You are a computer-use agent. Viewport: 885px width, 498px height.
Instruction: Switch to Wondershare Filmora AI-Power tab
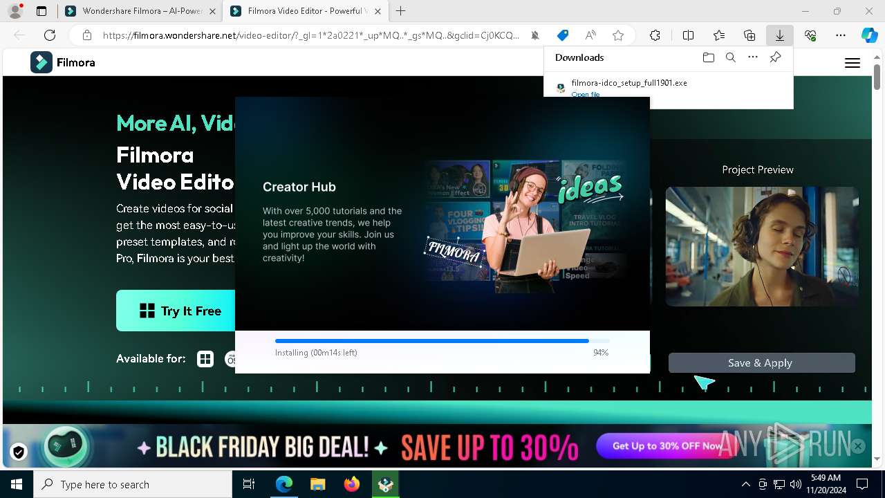click(x=139, y=11)
